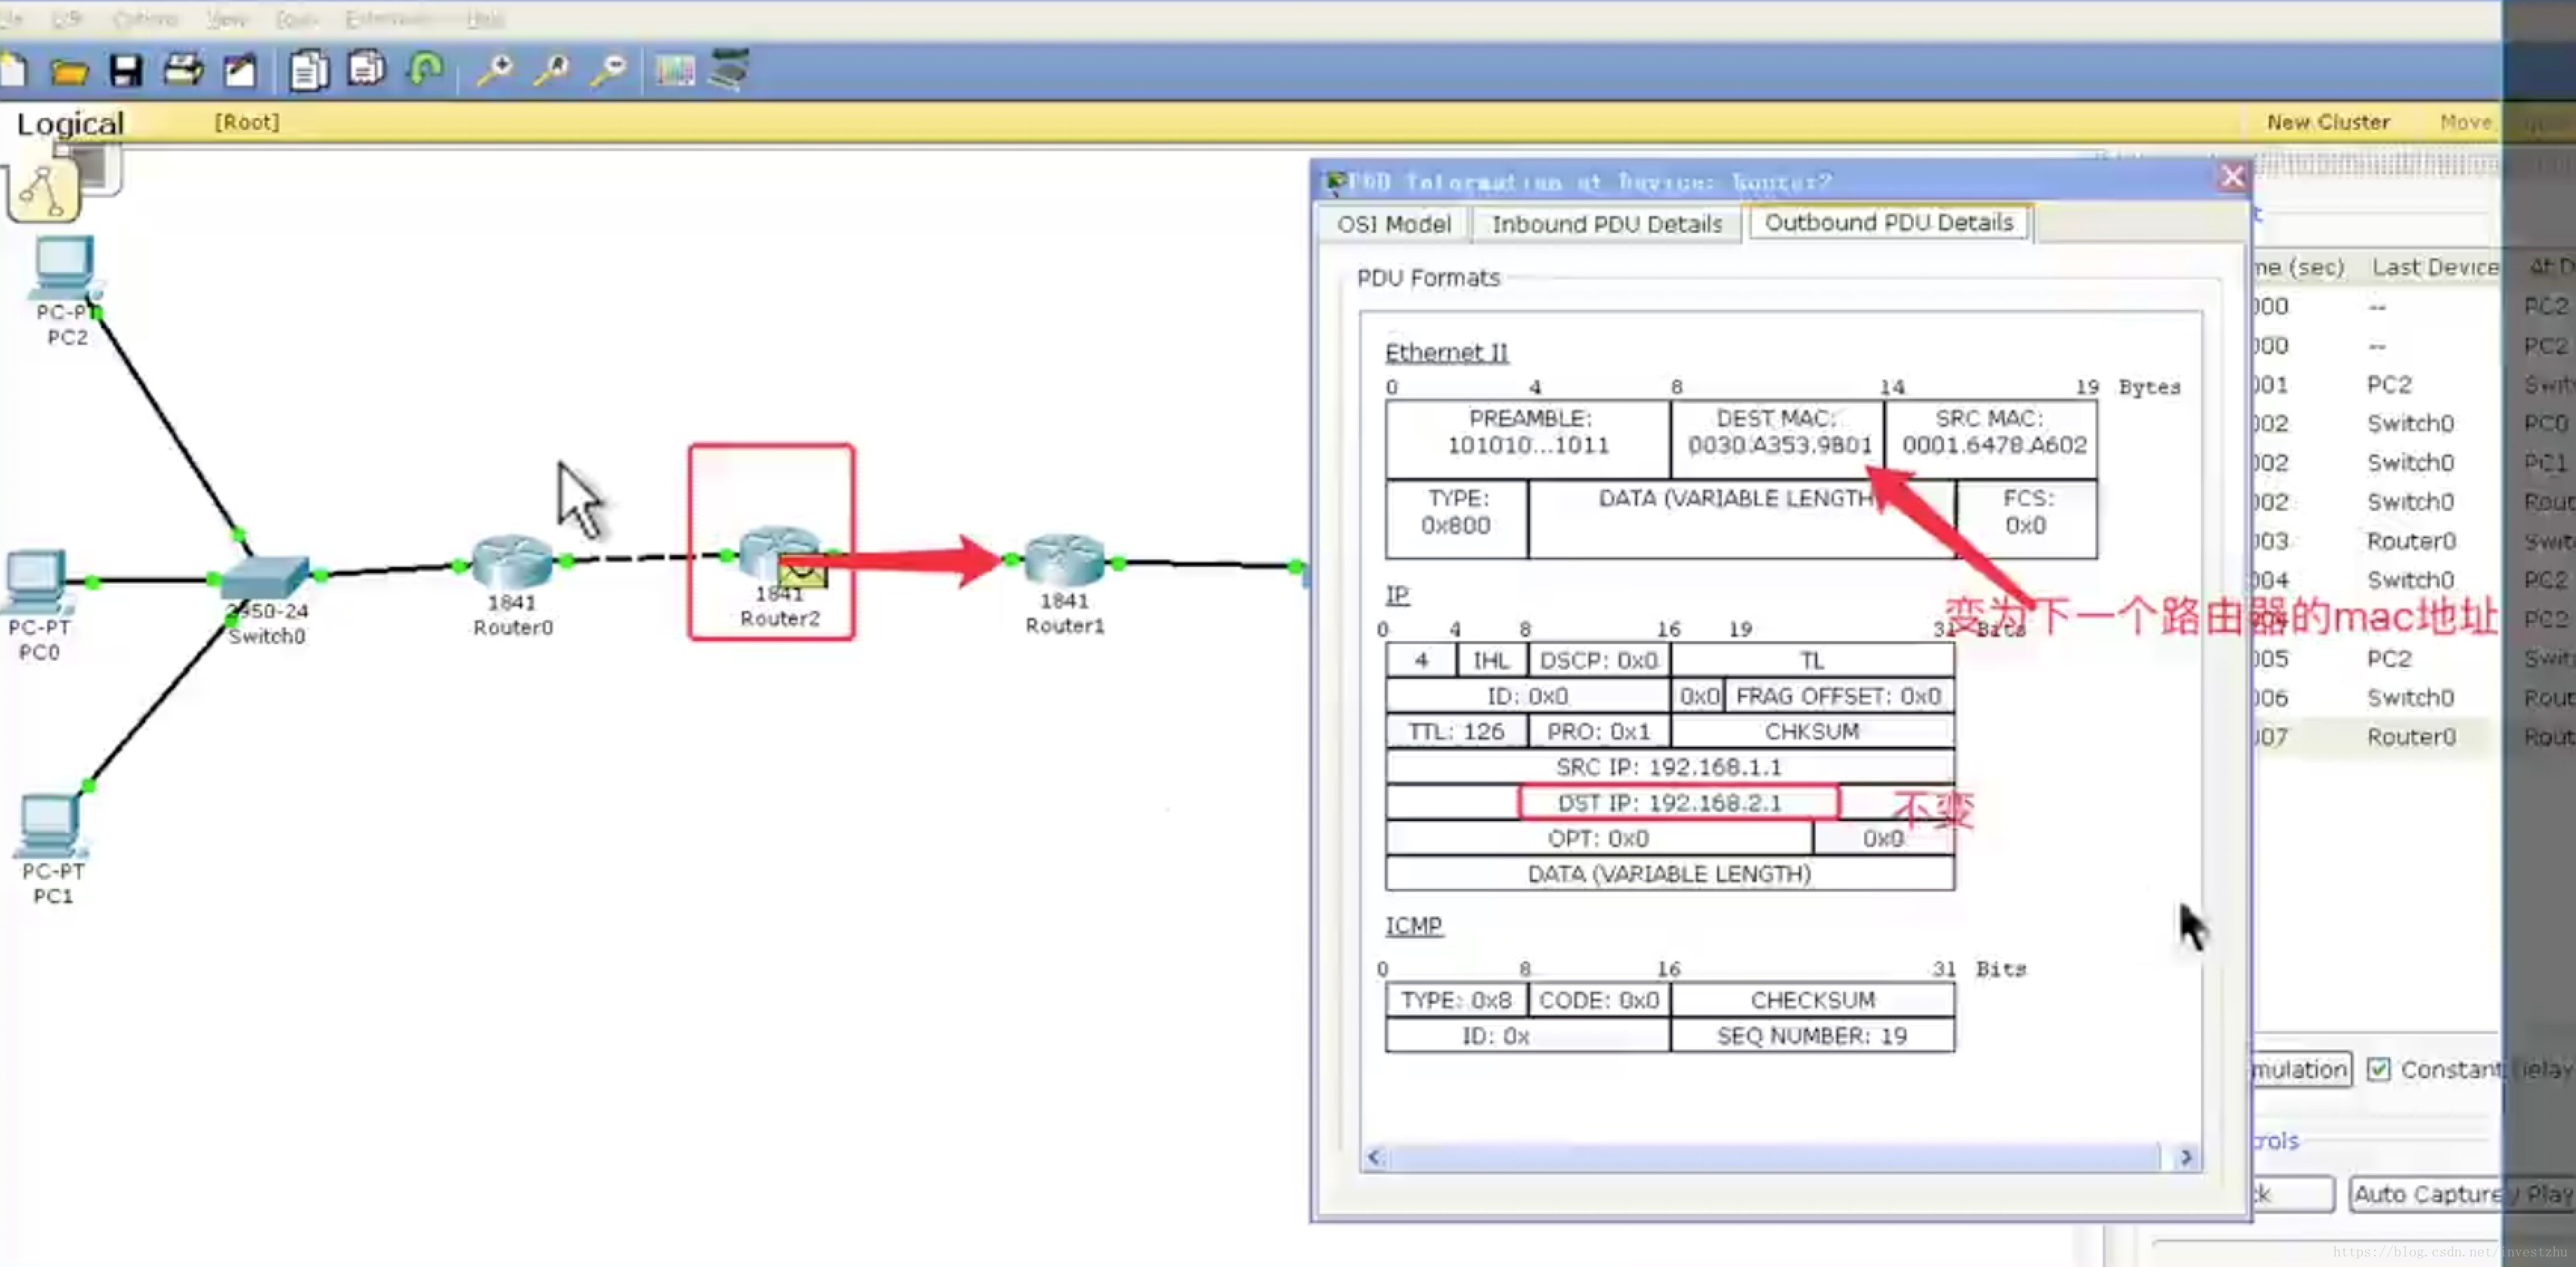Viewport: 2576px width, 1267px height.
Task: Click the horizontal scrollbar right arrow
Action: coord(2186,1157)
